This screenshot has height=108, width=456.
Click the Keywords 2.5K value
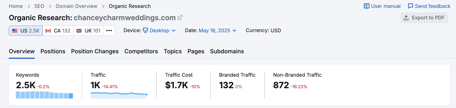26,85
